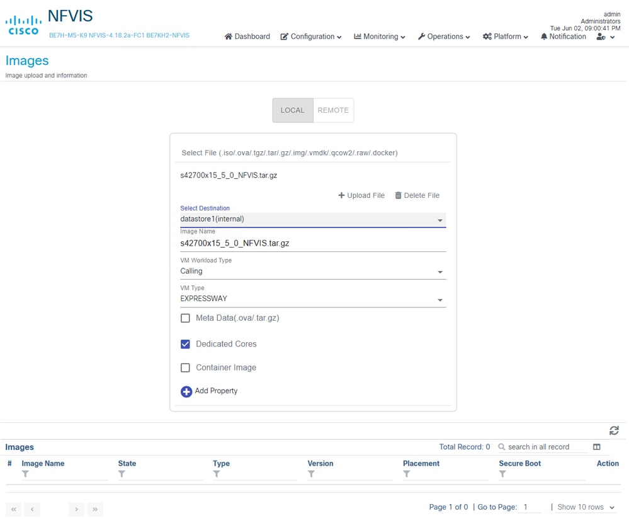Click the trash icon beside Delete File
Viewport: 629px width, 523px height.
(398, 195)
